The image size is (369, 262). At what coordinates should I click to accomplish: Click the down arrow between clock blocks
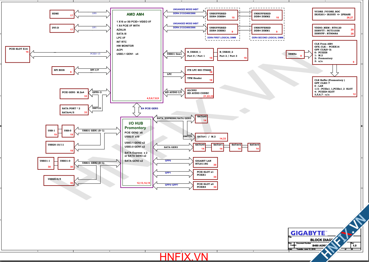point(334,70)
